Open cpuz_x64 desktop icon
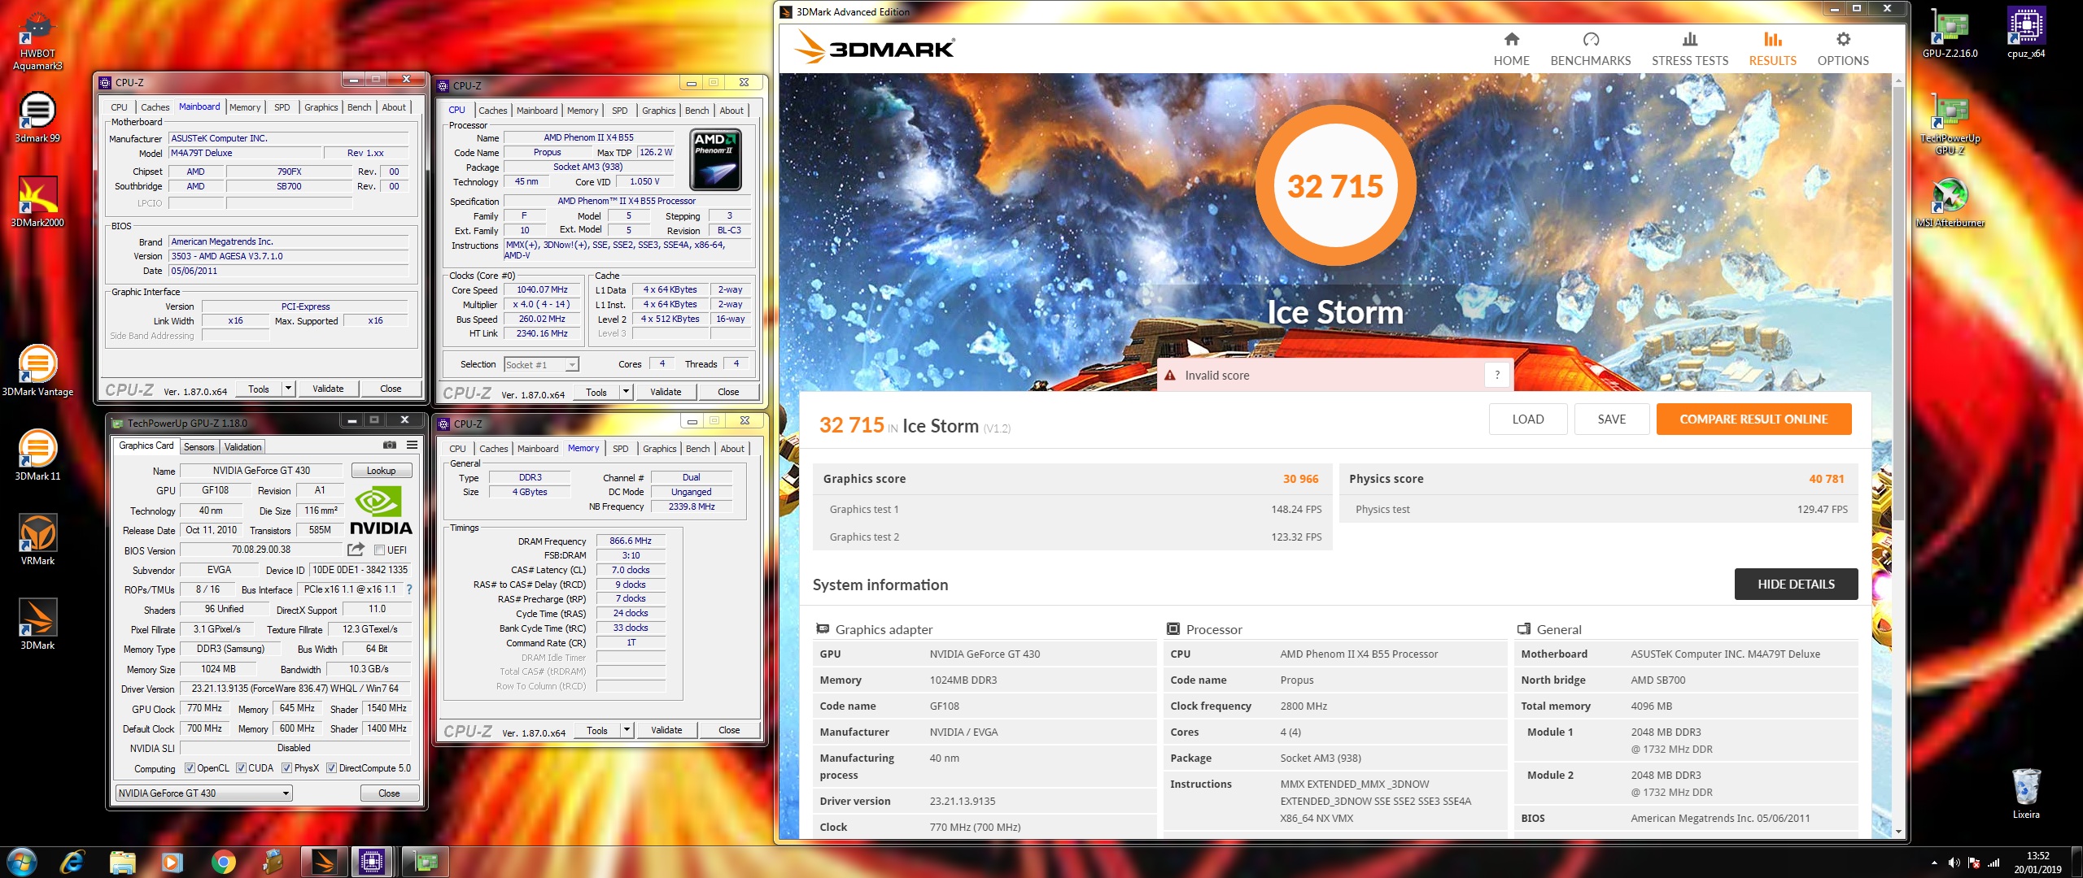The width and height of the screenshot is (2083, 878). coord(2026,34)
